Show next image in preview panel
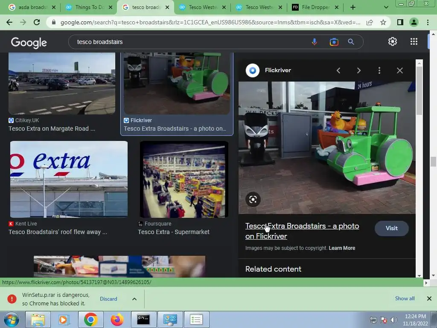 pyautogui.click(x=359, y=70)
